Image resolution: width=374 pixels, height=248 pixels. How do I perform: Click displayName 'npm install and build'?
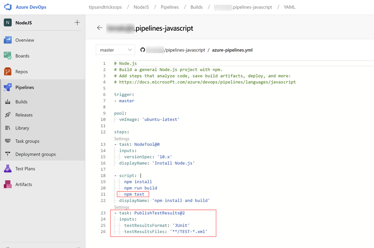[x=165, y=200]
